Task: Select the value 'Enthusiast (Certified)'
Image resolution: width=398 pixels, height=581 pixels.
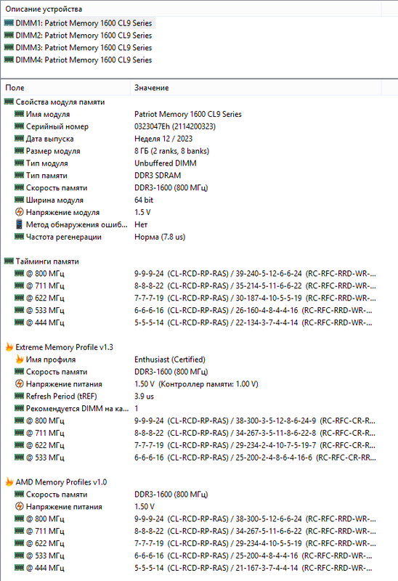Action: click(x=170, y=359)
